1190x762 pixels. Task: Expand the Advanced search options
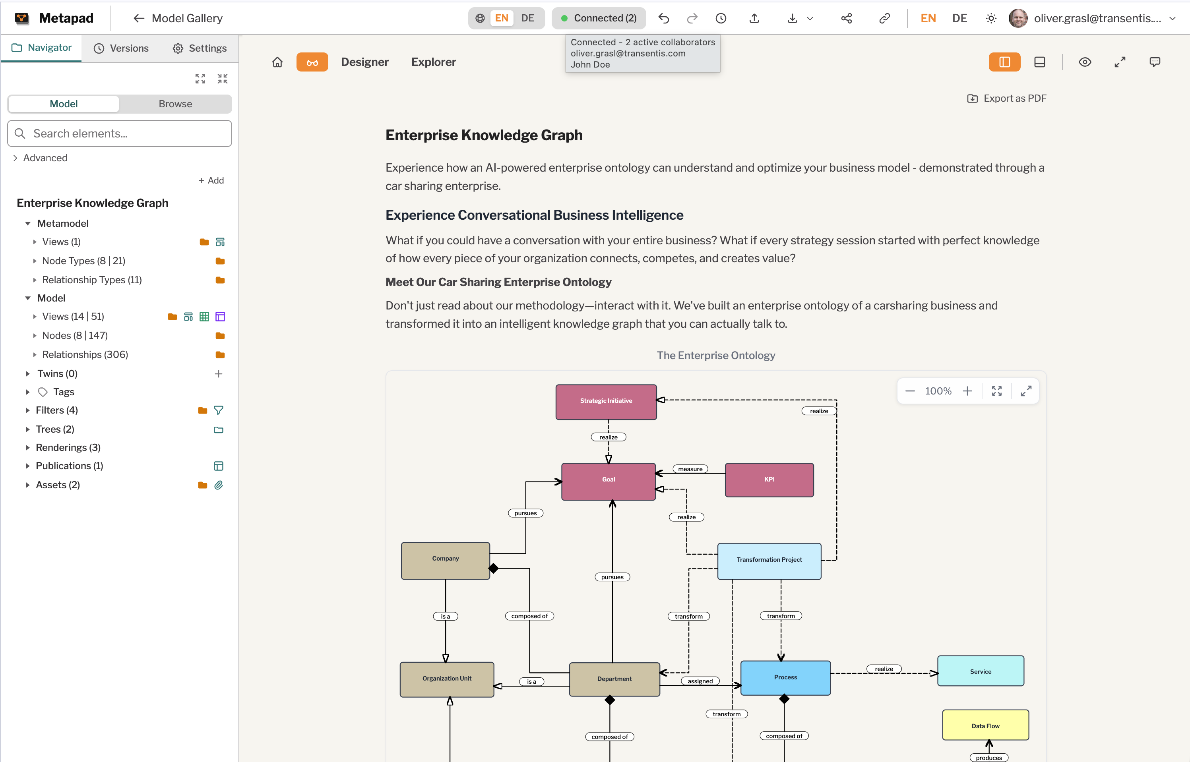click(40, 158)
